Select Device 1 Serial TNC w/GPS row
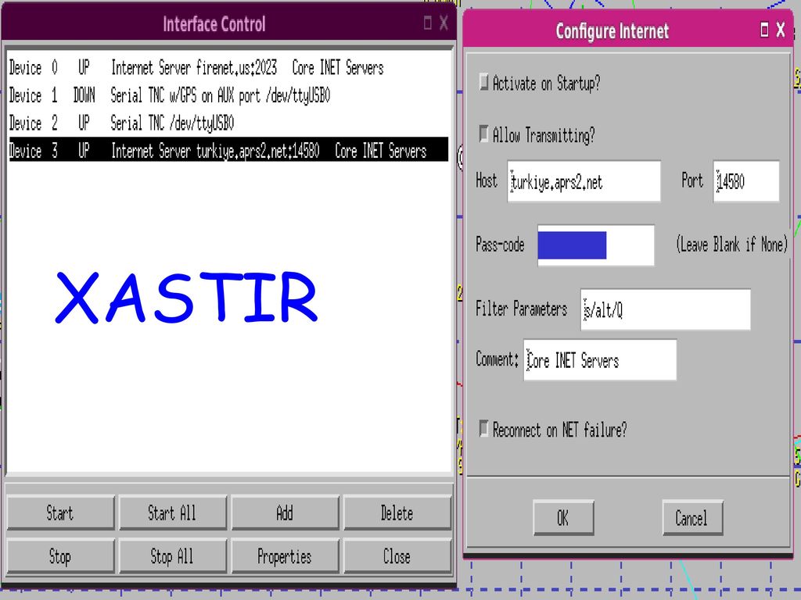The height and width of the screenshot is (600, 801). point(228,95)
